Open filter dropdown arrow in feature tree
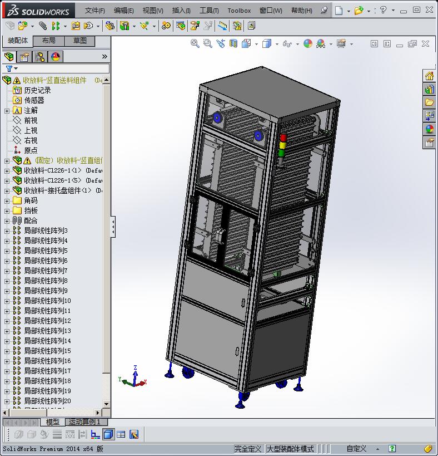438x456 pixels. [x=16, y=68]
